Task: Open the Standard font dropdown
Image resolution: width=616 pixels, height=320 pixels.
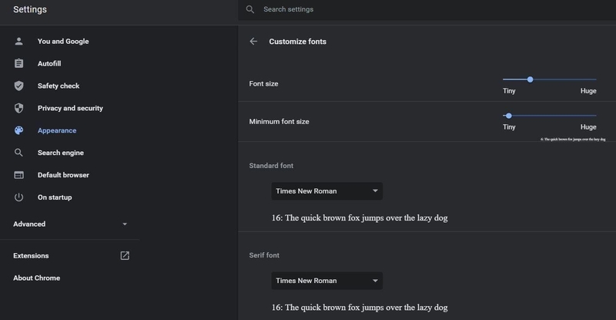Action: point(326,191)
